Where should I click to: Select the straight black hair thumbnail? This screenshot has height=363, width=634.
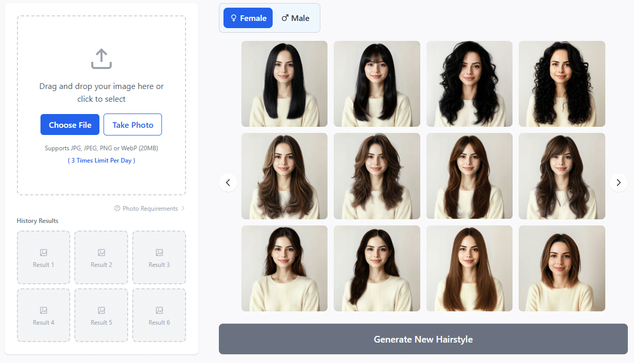pyautogui.click(x=284, y=83)
